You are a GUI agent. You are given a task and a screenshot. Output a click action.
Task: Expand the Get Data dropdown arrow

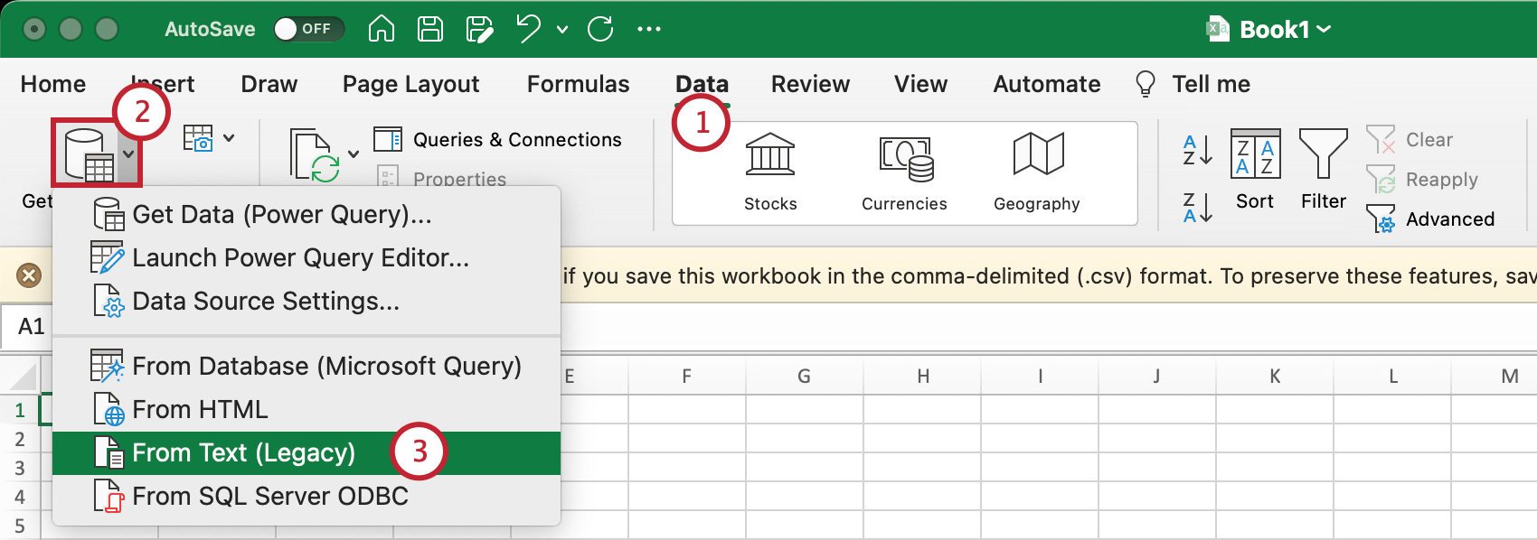(128, 154)
